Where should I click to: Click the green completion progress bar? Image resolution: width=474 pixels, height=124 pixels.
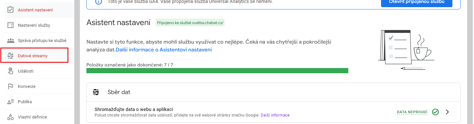coord(217,71)
